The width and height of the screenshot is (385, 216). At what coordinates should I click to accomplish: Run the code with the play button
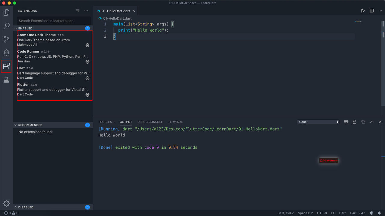click(363, 11)
